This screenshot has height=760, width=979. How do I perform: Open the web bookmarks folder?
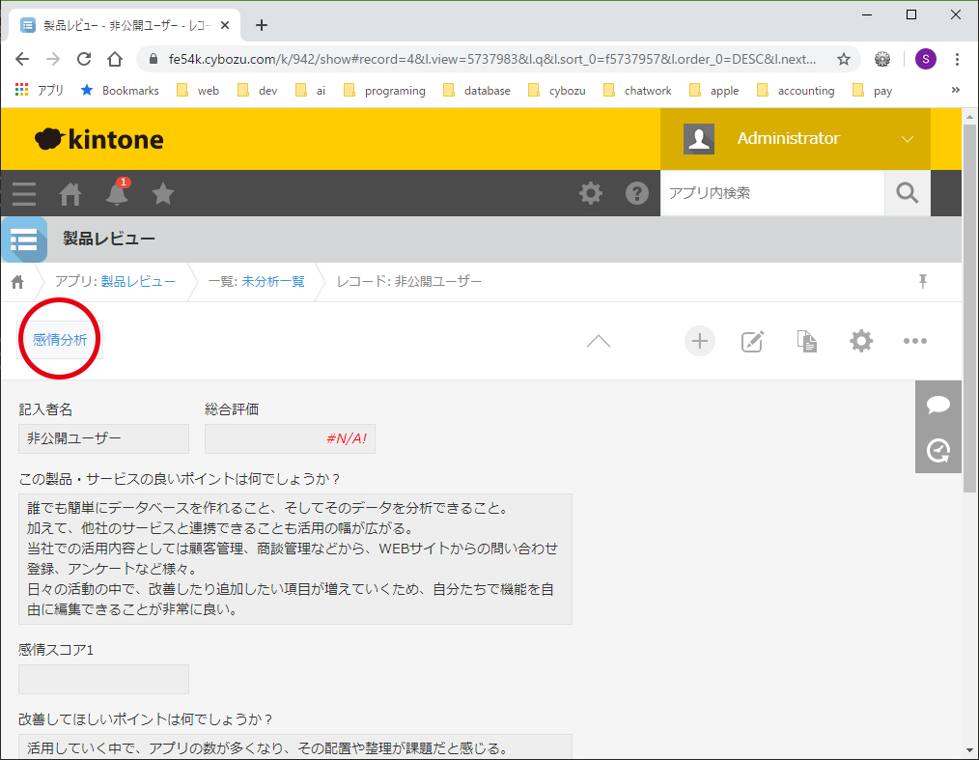pyautogui.click(x=198, y=91)
